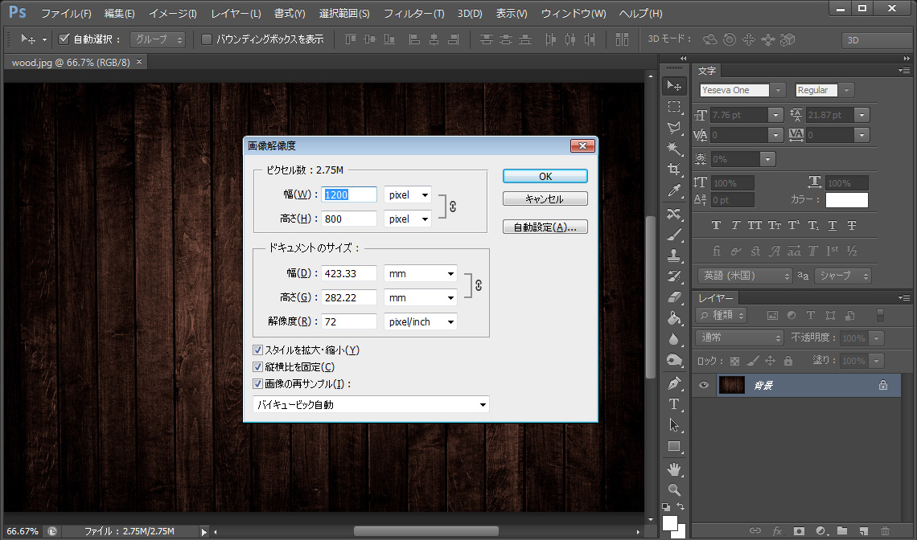Select the Rectangular Marquee tool
917x540 pixels.
674,107
